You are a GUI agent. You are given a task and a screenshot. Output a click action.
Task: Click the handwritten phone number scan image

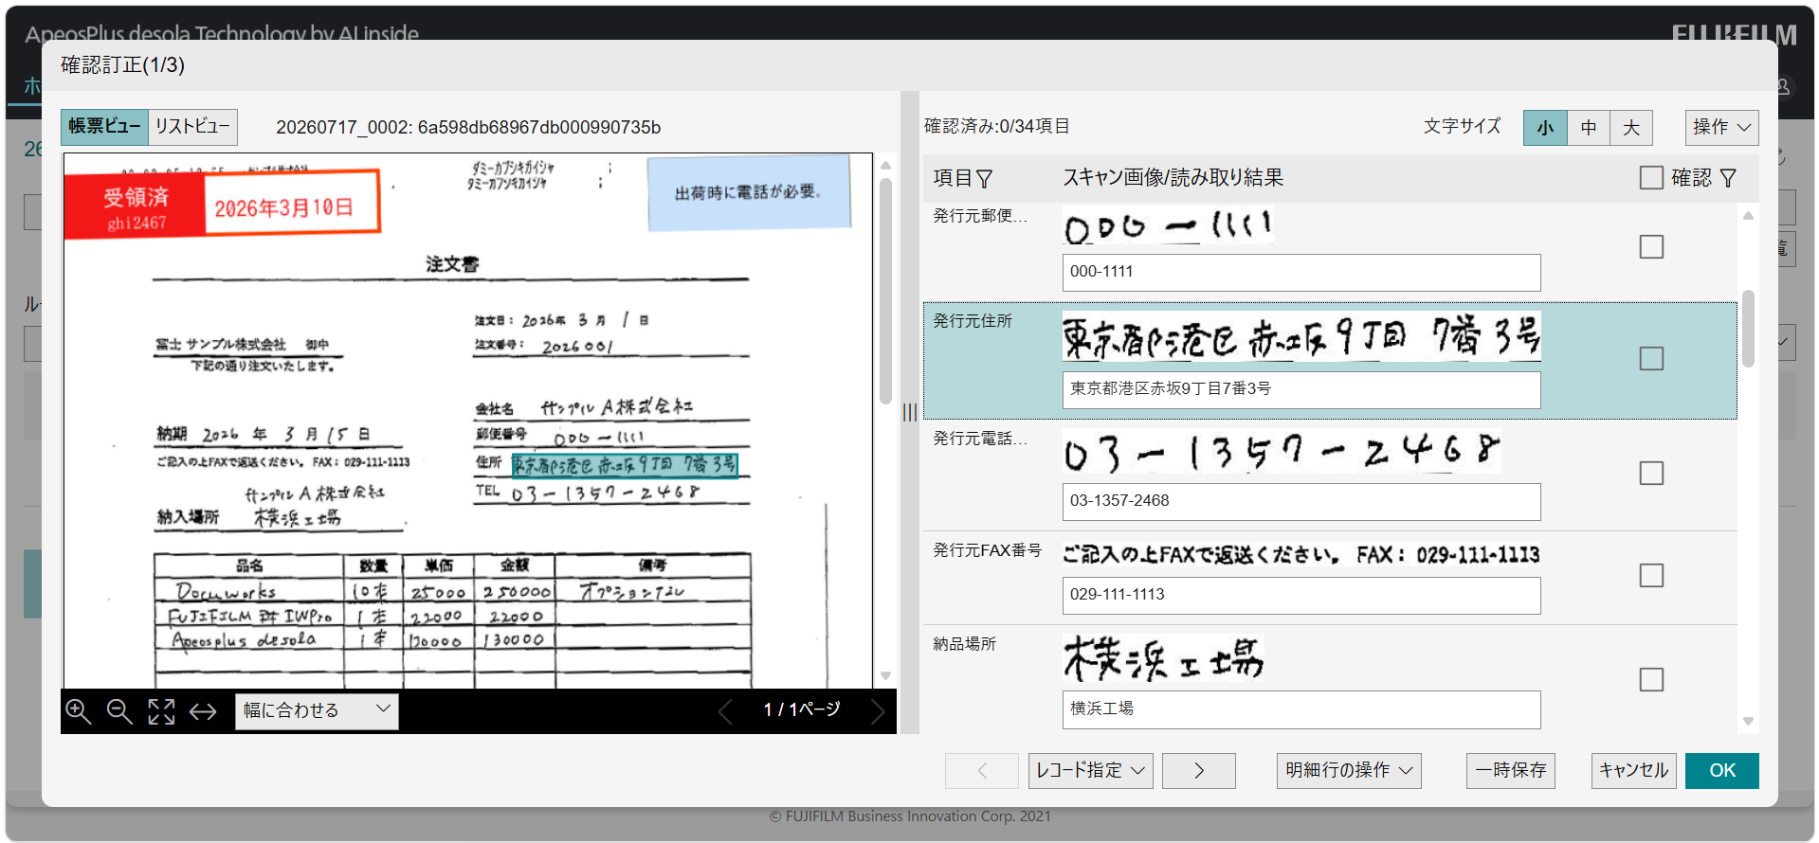tap(1282, 453)
